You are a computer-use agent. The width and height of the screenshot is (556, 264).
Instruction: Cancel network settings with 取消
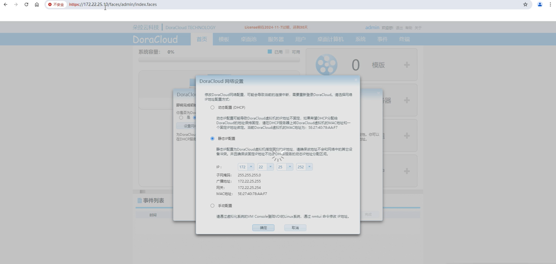295,228
